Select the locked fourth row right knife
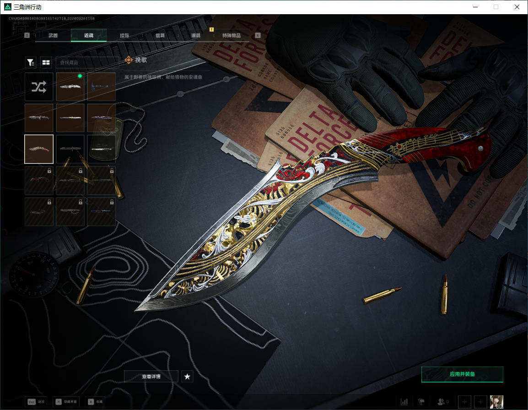The width and height of the screenshot is (528, 410). [102, 180]
